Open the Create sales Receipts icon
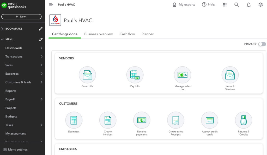 point(175,120)
